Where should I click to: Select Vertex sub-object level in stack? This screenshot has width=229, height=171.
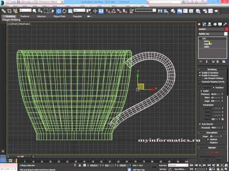coord(207,41)
